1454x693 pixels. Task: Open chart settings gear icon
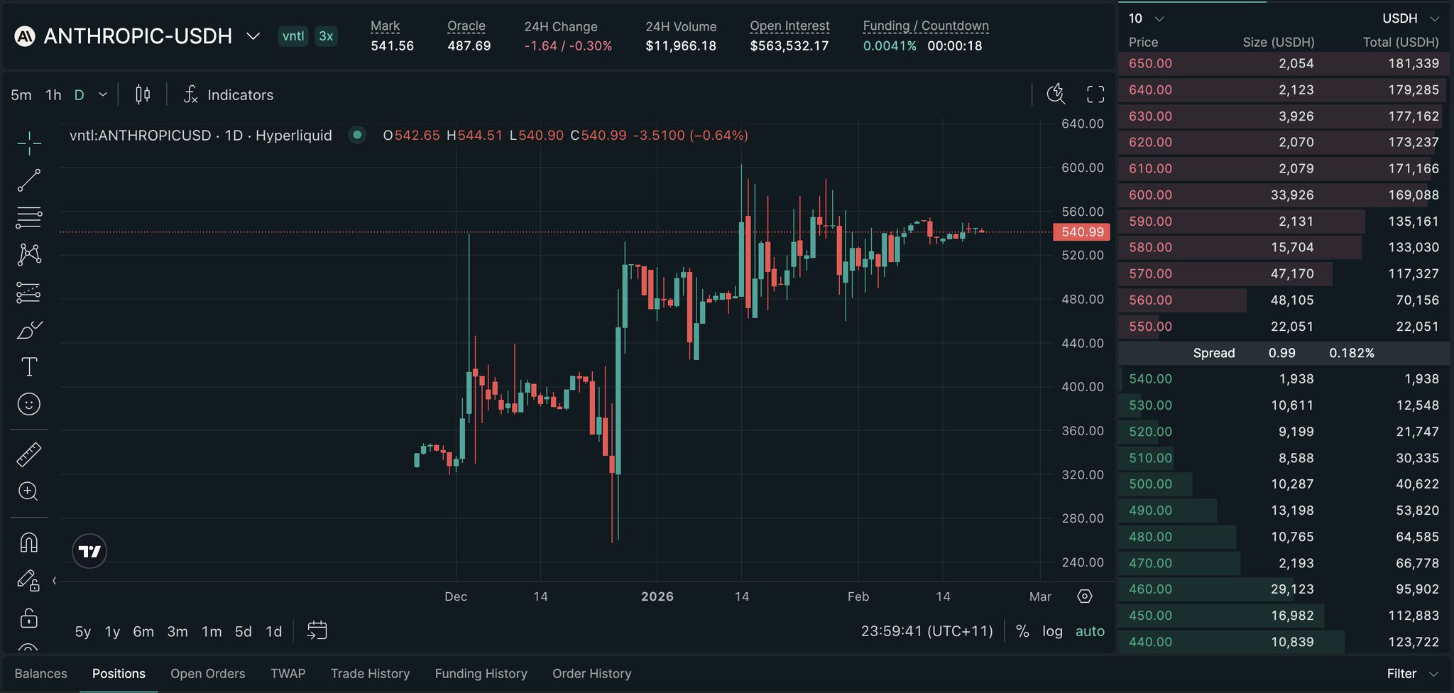point(1085,596)
